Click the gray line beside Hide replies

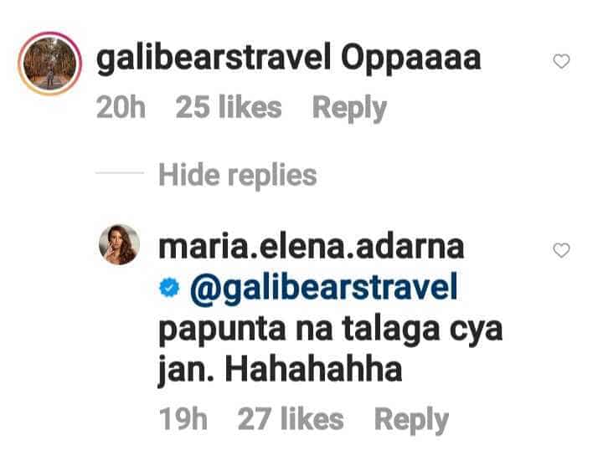tap(120, 173)
